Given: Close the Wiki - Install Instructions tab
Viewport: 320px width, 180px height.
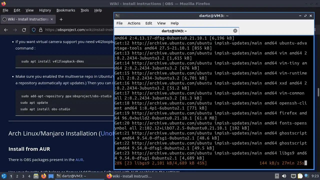Looking at the screenshot, I should pos(52,19).
